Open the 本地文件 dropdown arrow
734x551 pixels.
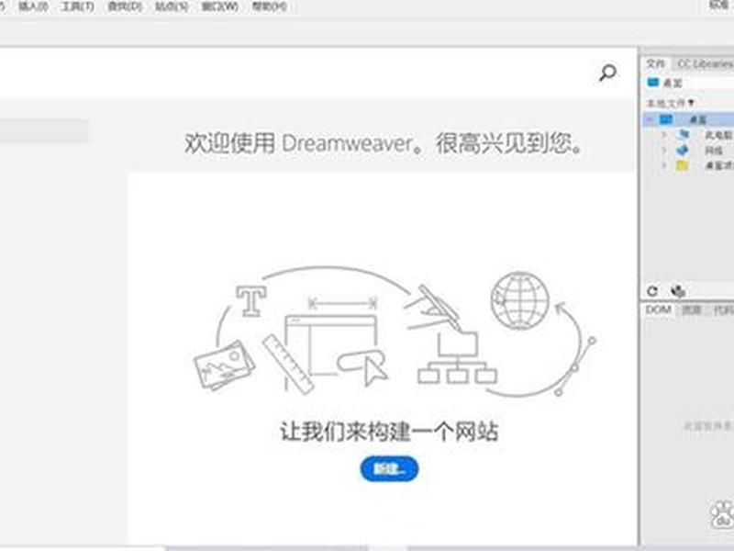tap(691, 102)
